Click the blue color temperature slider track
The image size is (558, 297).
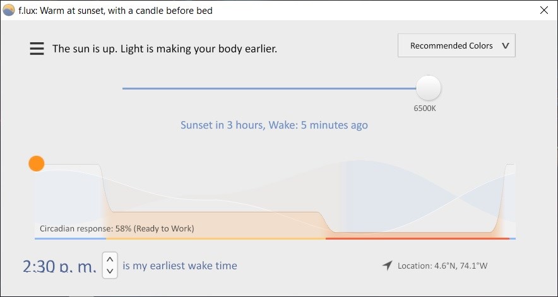[270, 88]
